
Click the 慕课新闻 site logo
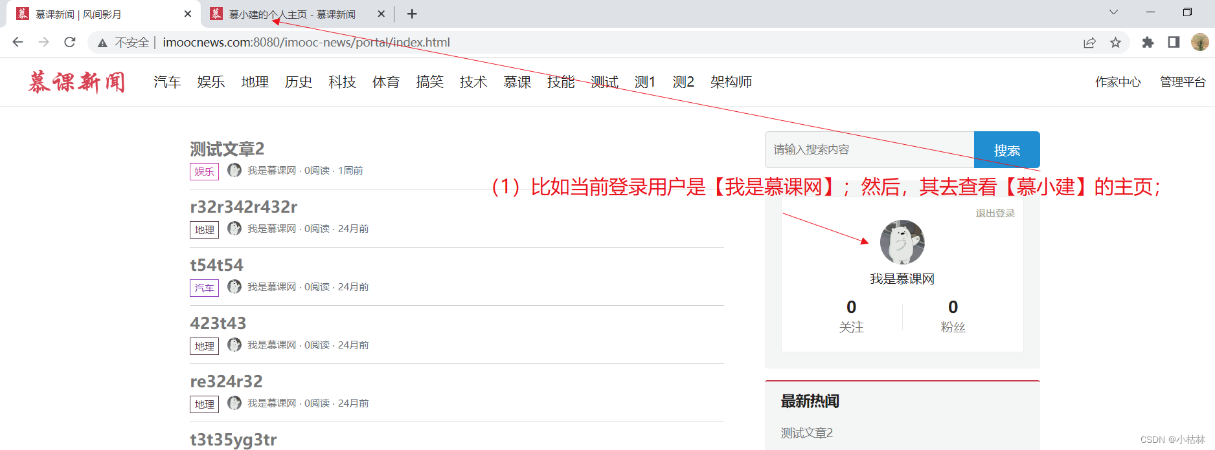(76, 82)
